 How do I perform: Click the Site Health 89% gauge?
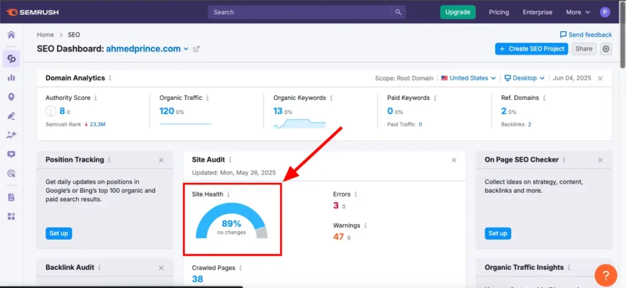[232, 221]
